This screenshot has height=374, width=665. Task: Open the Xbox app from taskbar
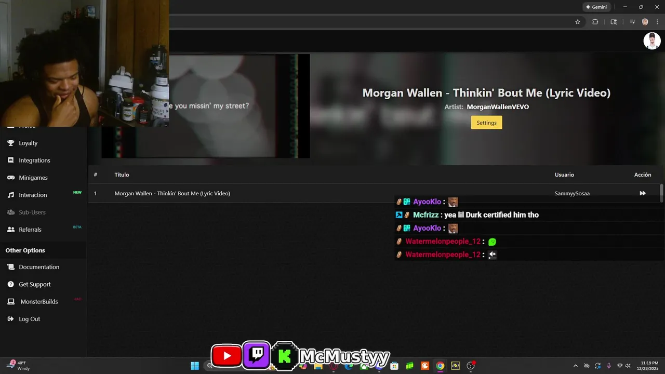coord(364,366)
